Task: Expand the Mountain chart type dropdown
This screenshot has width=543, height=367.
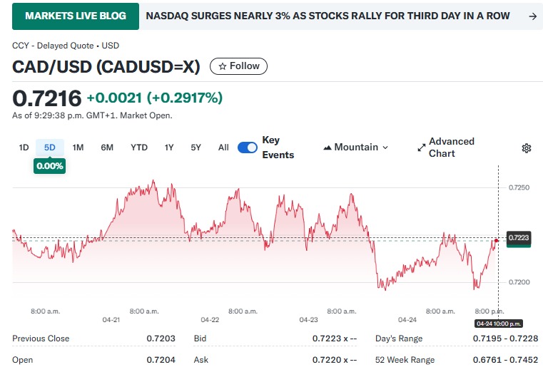Action: pos(385,148)
